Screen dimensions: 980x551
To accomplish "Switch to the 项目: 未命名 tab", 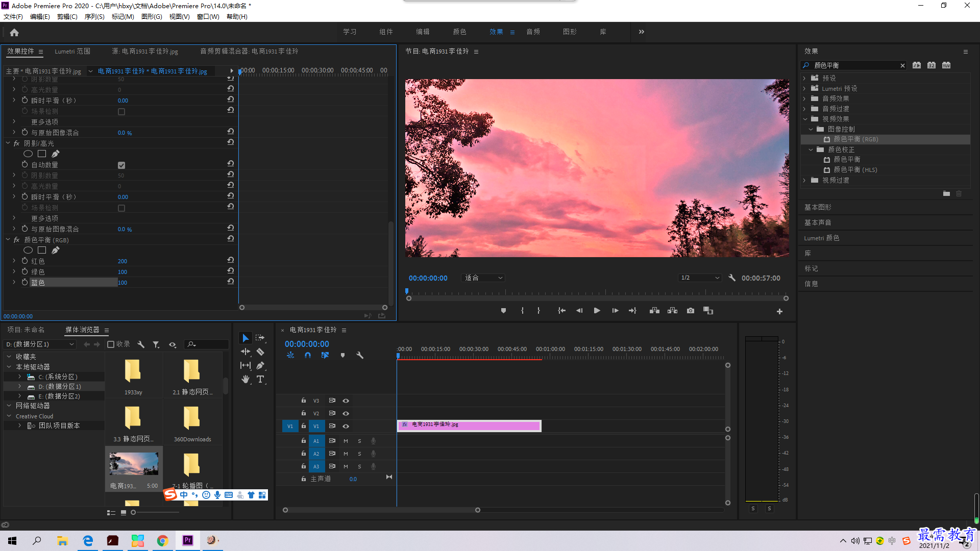I will (26, 330).
